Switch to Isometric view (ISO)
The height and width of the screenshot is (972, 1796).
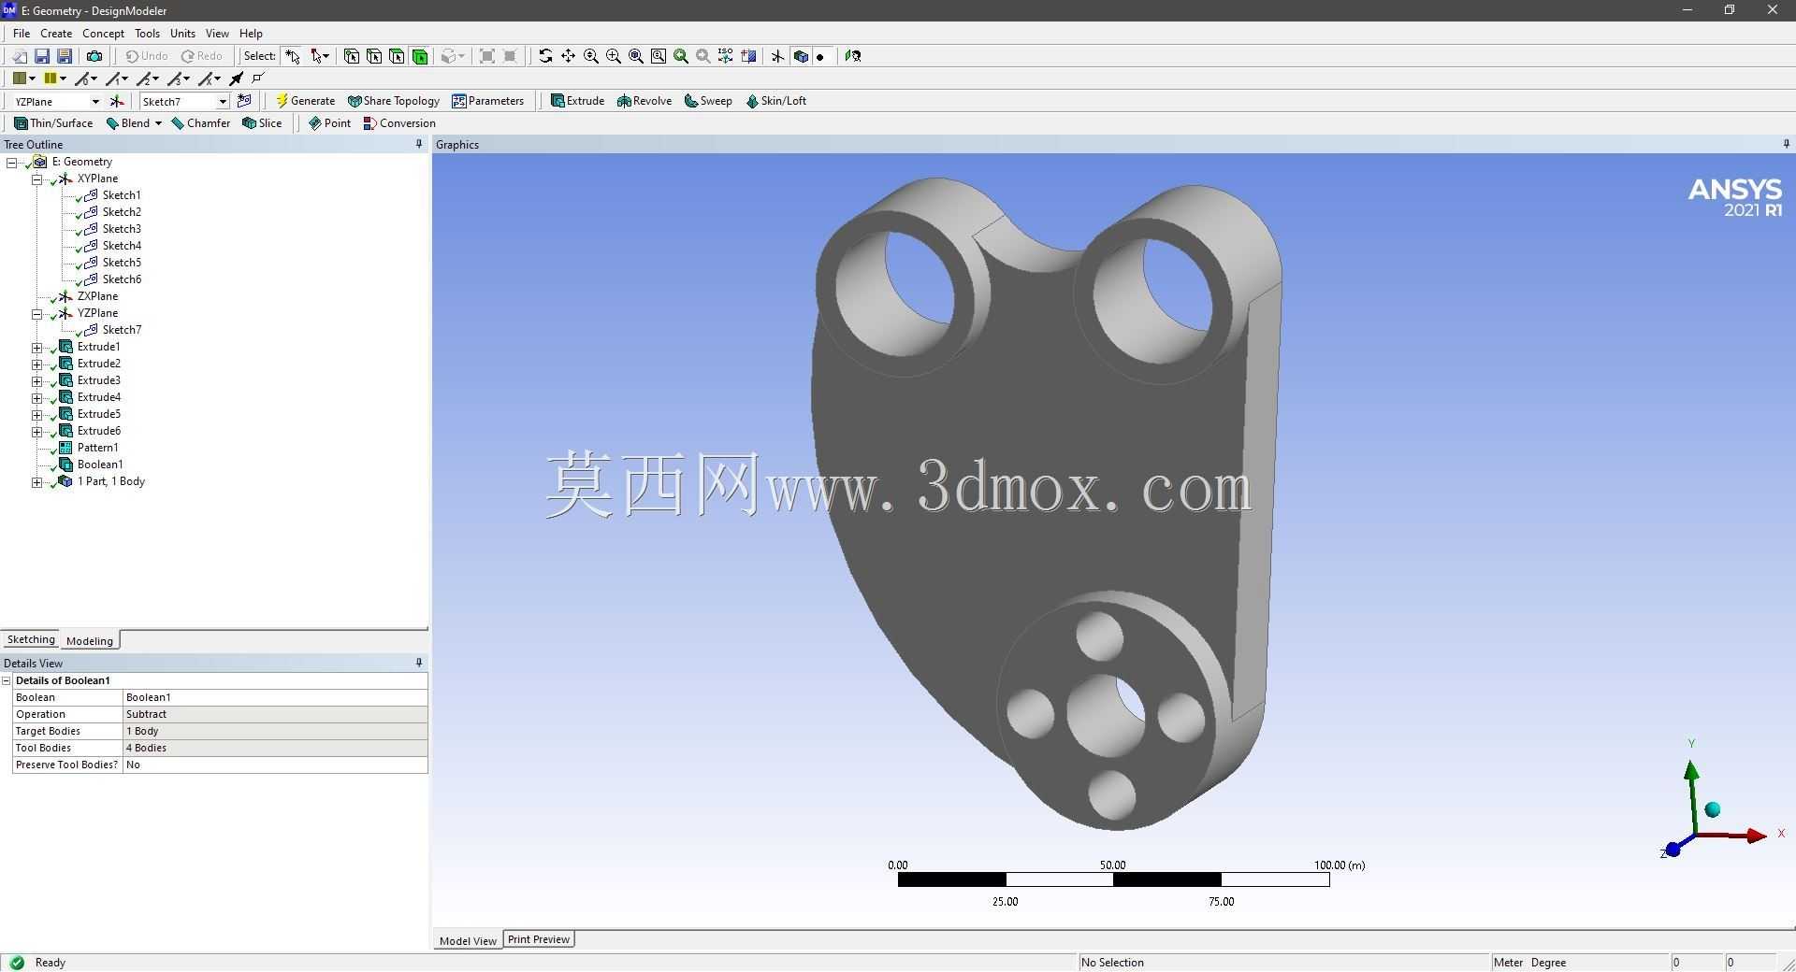(x=725, y=56)
